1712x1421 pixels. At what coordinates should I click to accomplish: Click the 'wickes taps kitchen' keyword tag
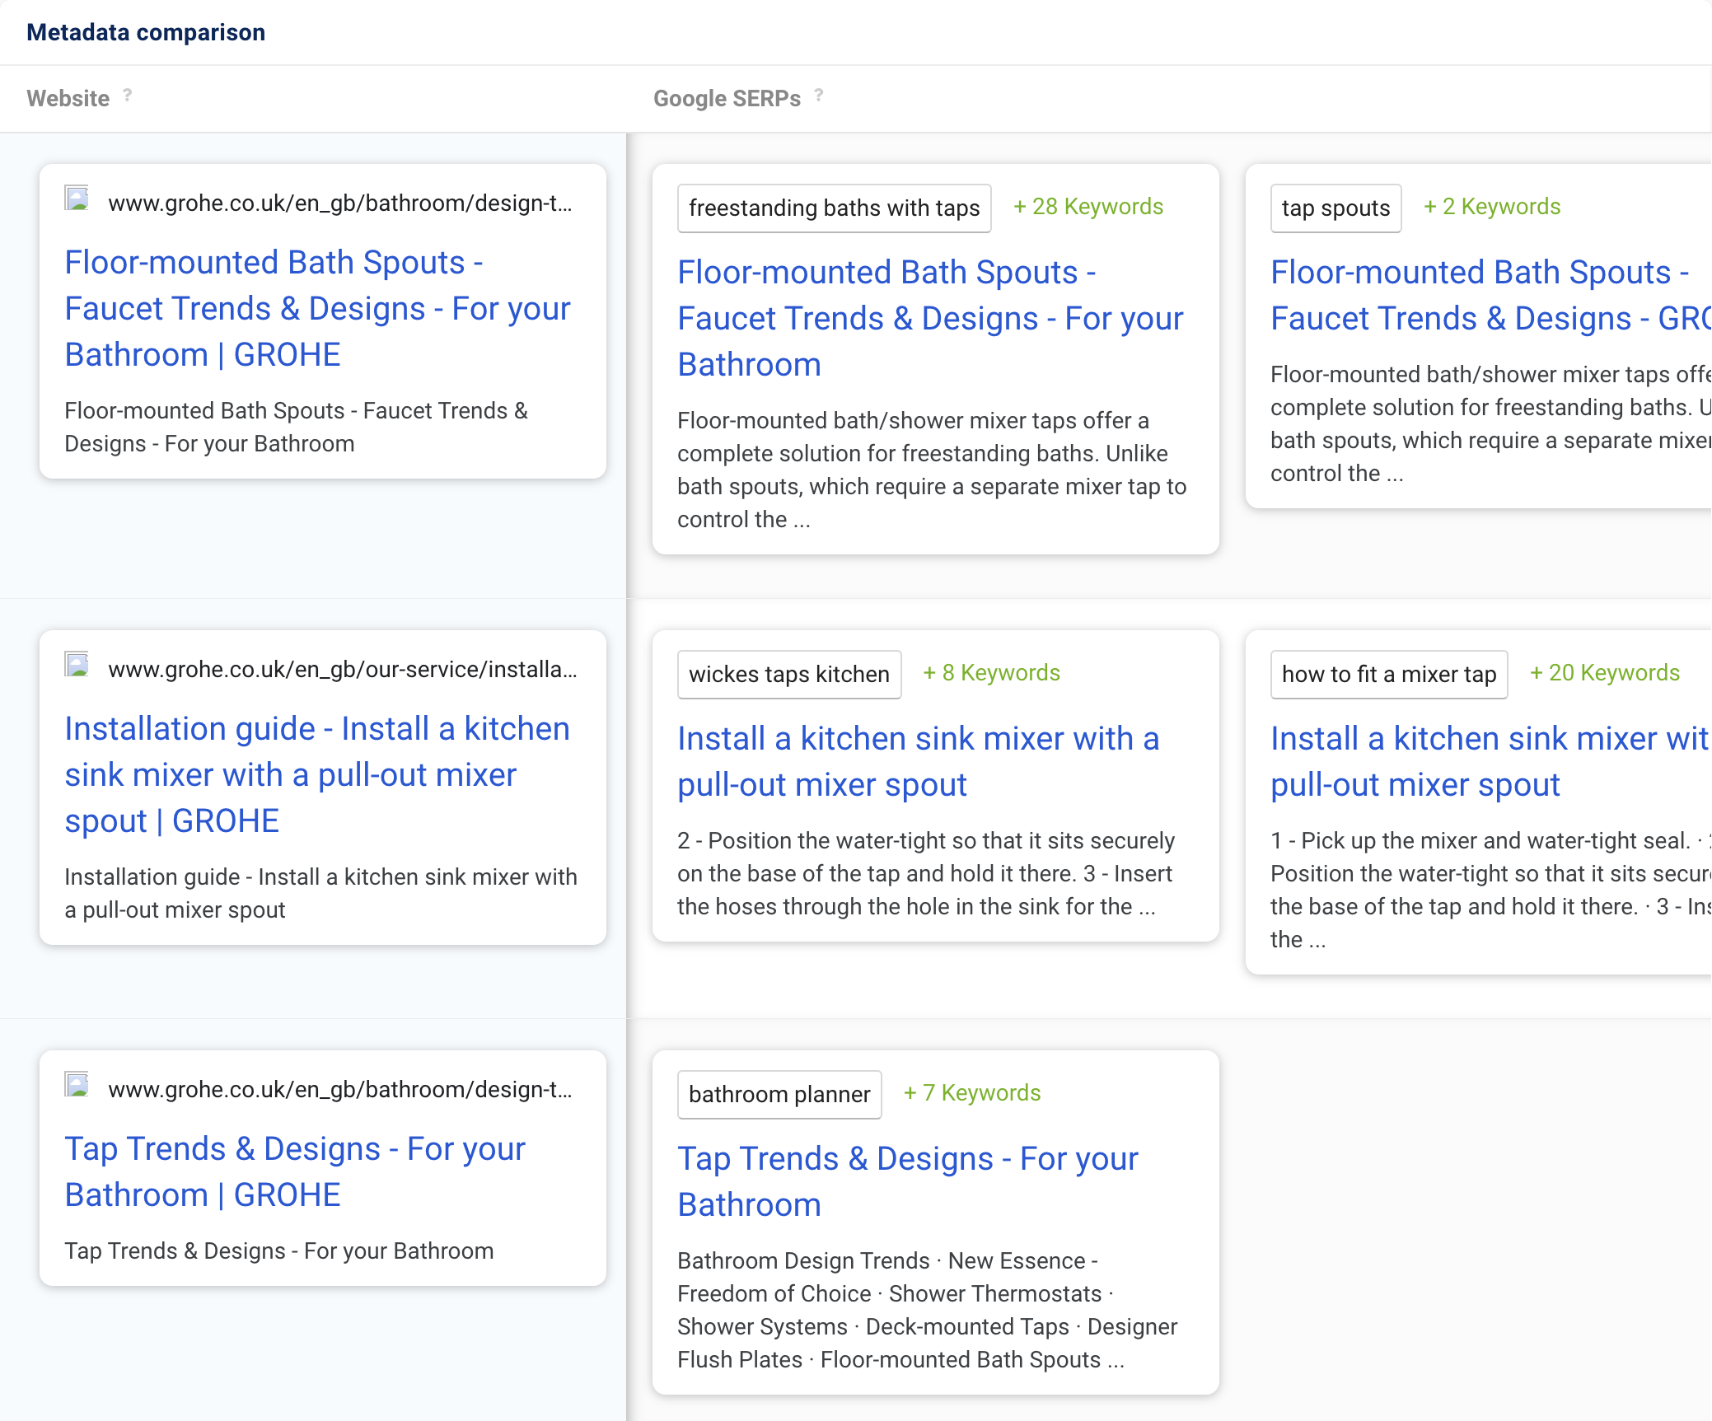tap(788, 673)
